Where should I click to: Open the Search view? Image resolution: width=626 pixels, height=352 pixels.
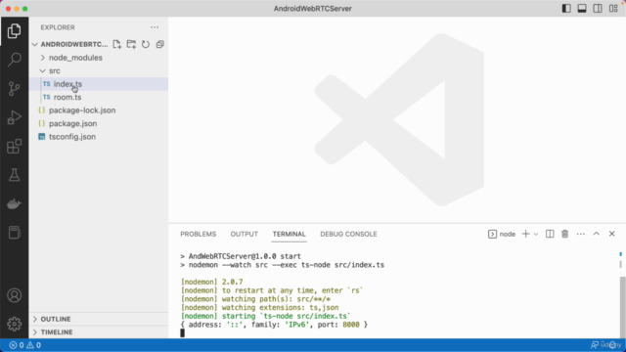[x=14, y=60]
